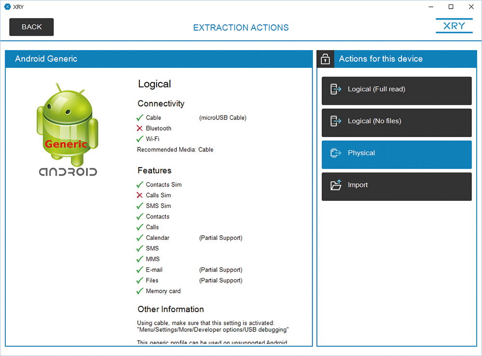Viewport: 482px width, 356px height.
Task: Click the red X next to Bluetooth
Action: [x=140, y=129]
